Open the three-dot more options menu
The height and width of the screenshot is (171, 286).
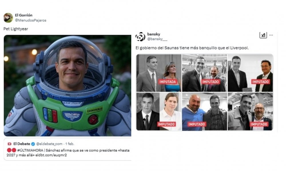point(271,35)
